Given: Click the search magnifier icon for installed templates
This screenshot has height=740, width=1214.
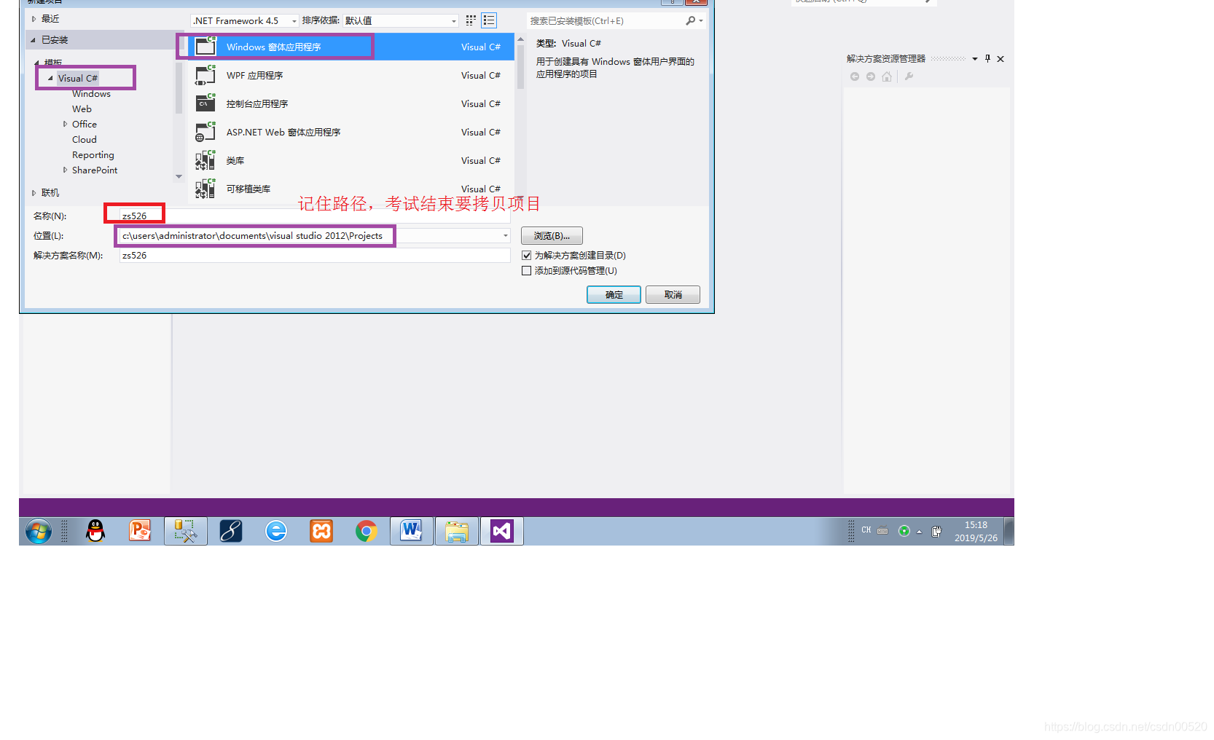Looking at the screenshot, I should (690, 20).
